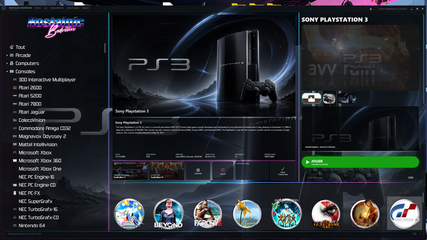The width and height of the screenshot is (427, 240).
Task: Click the Favoris heart tile
Action: pos(223,171)
